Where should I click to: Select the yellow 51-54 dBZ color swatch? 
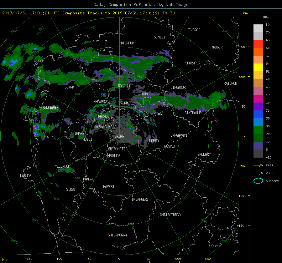point(258,68)
